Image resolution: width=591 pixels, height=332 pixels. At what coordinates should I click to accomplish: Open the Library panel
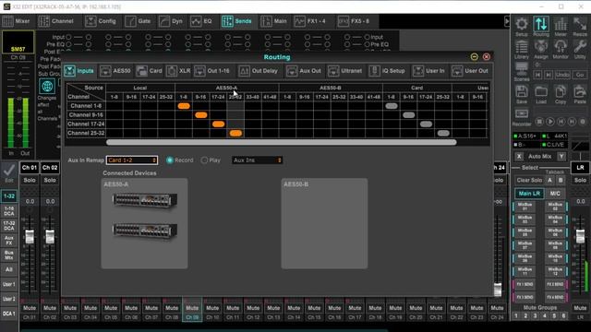(521, 50)
